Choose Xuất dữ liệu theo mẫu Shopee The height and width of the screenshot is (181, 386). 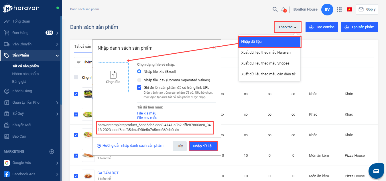tap(265, 63)
